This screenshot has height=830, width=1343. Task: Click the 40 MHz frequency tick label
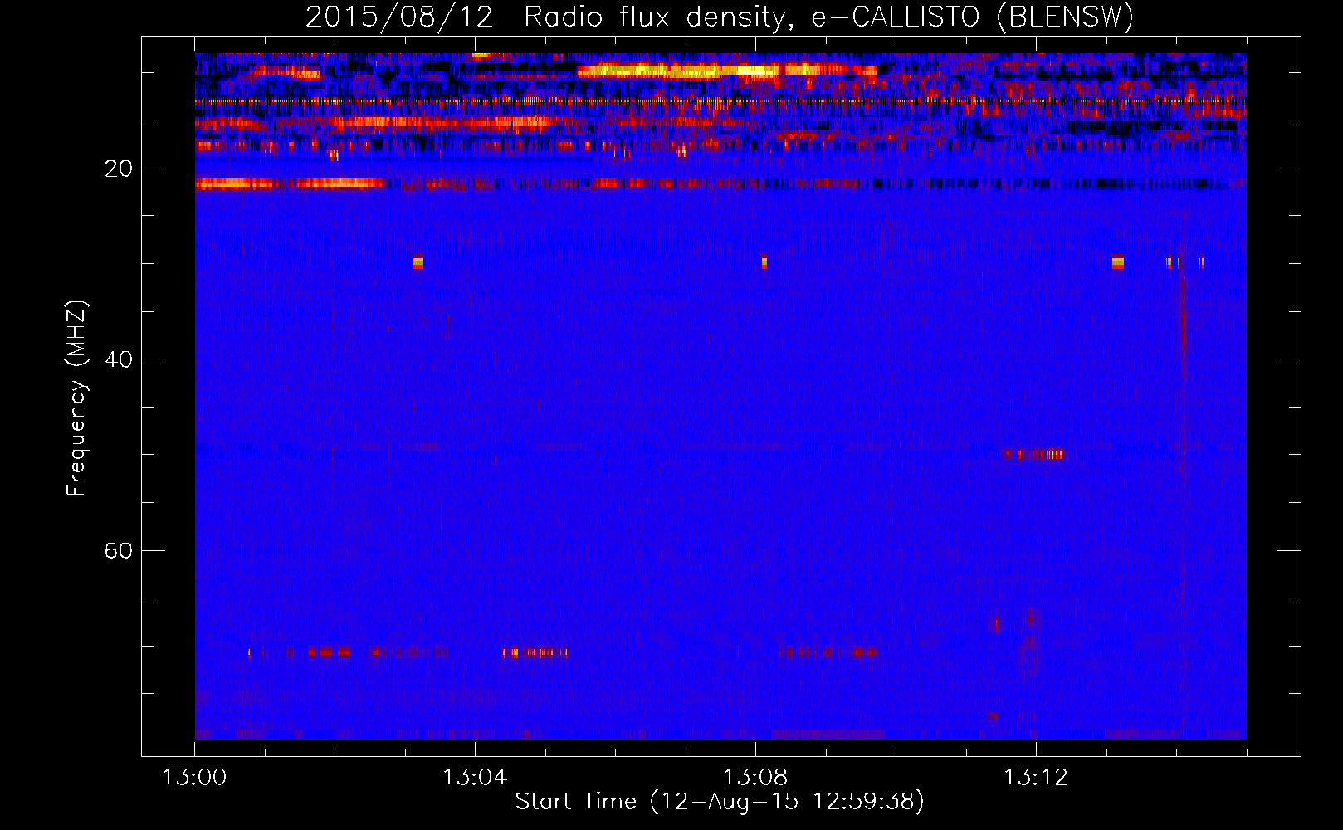click(x=118, y=359)
